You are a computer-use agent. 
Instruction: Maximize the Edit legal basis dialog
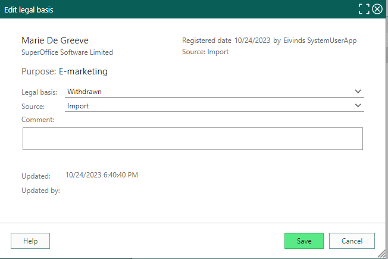(x=364, y=9)
